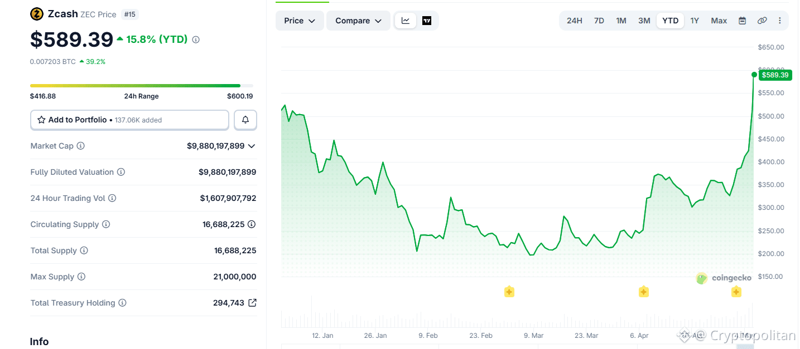Switch to the TradingView chart icon
This screenshot has height=349, width=800.
tap(427, 21)
